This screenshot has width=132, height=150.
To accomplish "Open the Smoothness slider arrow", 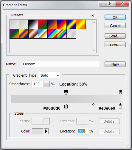I will (46, 84).
